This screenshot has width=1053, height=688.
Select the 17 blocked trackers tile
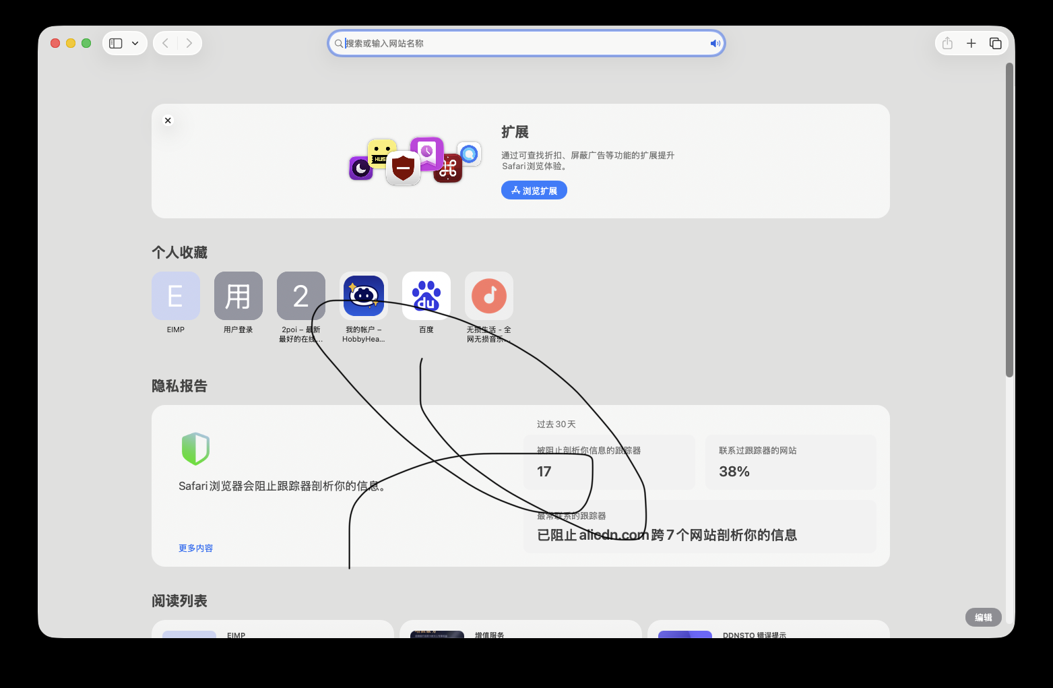click(x=609, y=462)
